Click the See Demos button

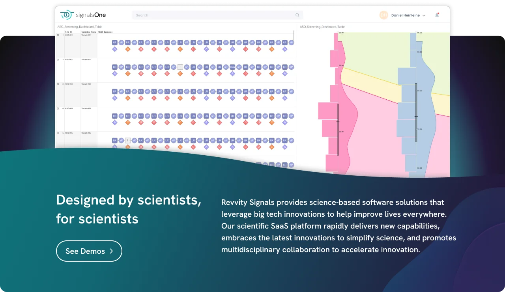coord(89,251)
